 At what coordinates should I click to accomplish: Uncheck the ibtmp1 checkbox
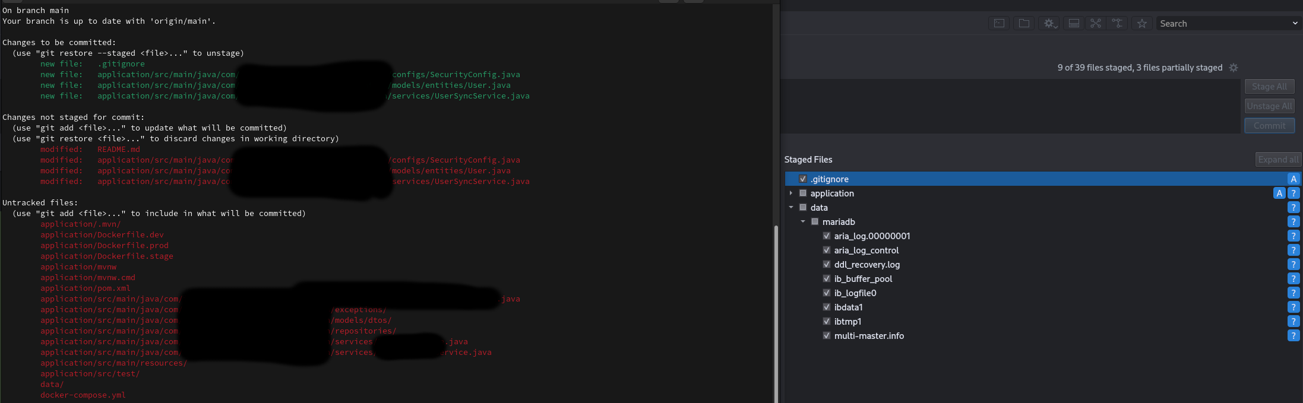point(827,321)
